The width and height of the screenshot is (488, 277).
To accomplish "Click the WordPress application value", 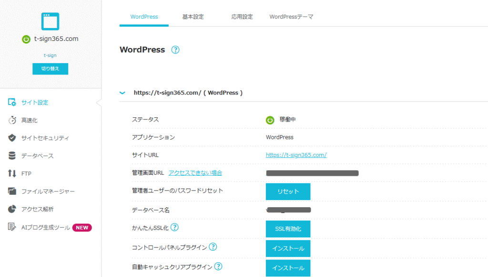I will (279, 137).
